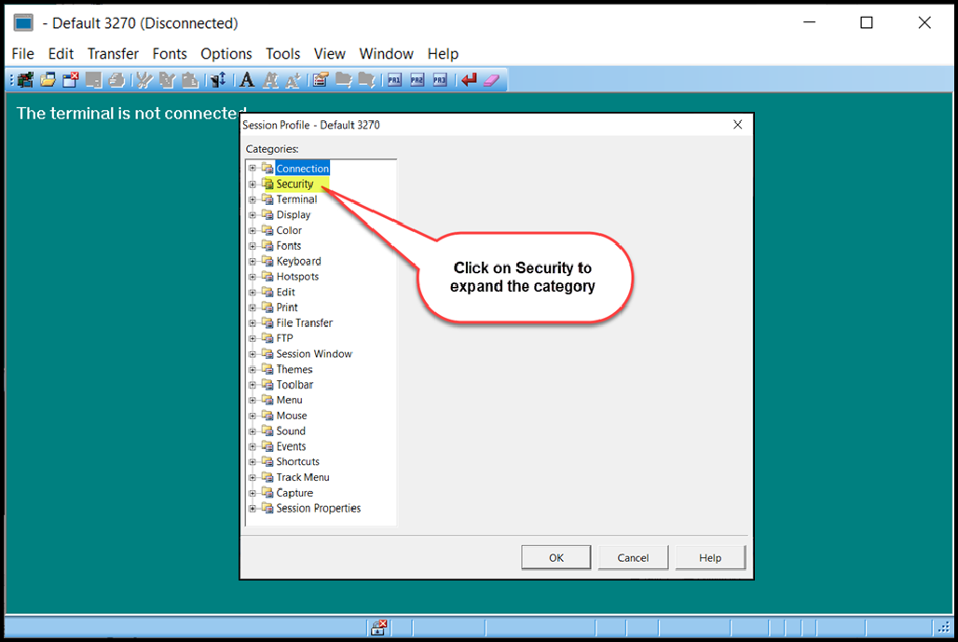958x642 pixels.
Task: Click the pink Eraser clear icon
Action: tap(489, 79)
